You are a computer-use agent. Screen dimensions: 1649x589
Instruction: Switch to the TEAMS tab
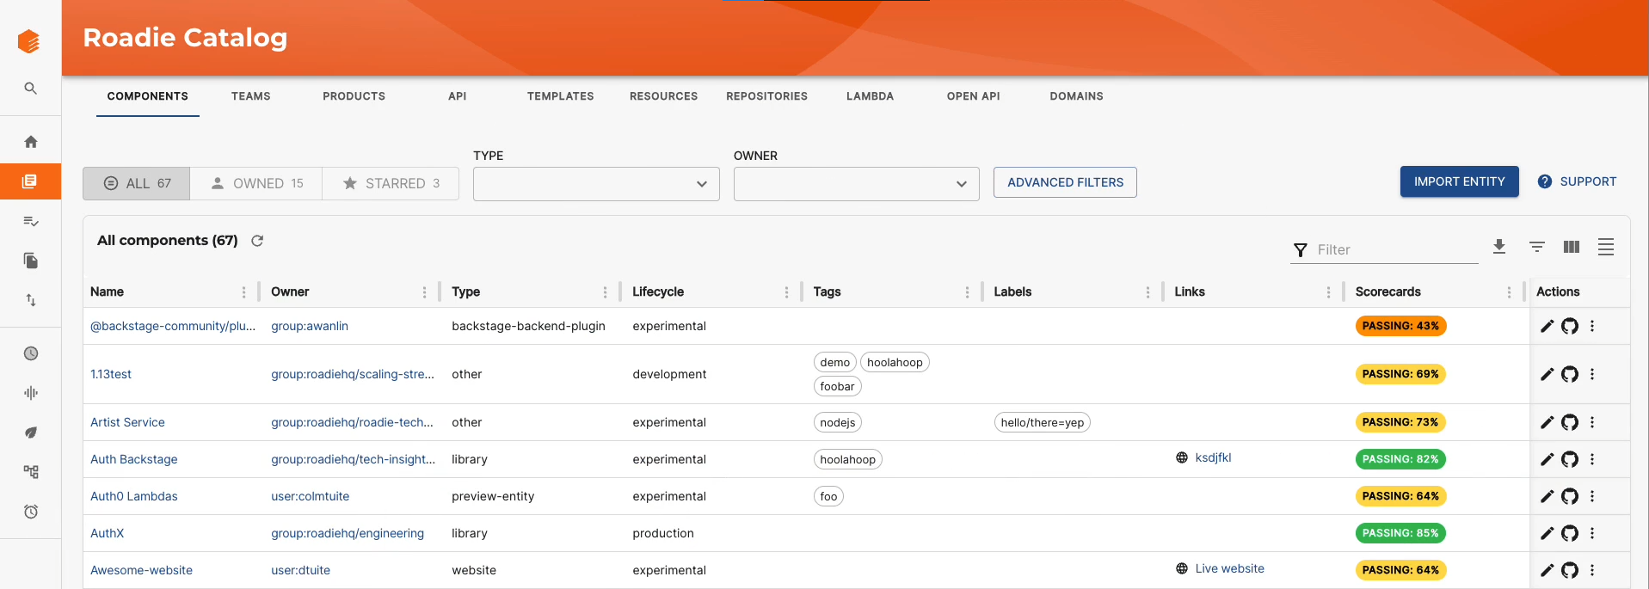pyautogui.click(x=251, y=96)
